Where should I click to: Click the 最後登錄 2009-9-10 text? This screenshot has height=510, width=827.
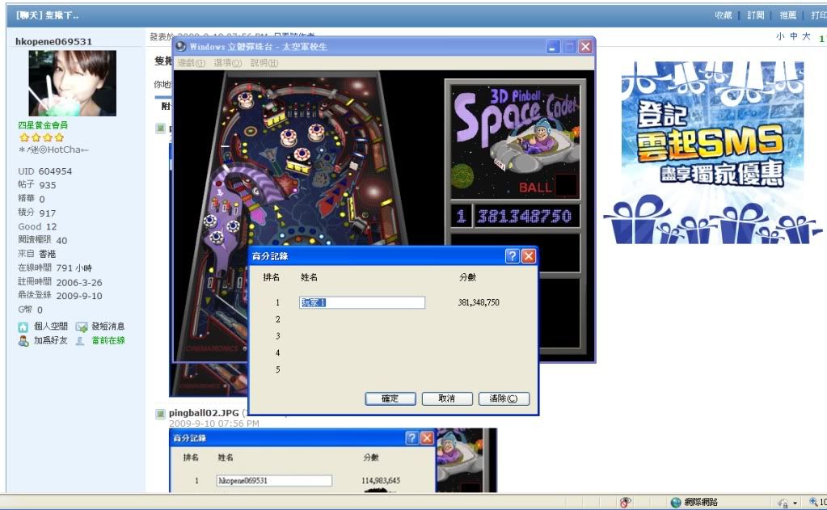pyautogui.click(x=60, y=295)
